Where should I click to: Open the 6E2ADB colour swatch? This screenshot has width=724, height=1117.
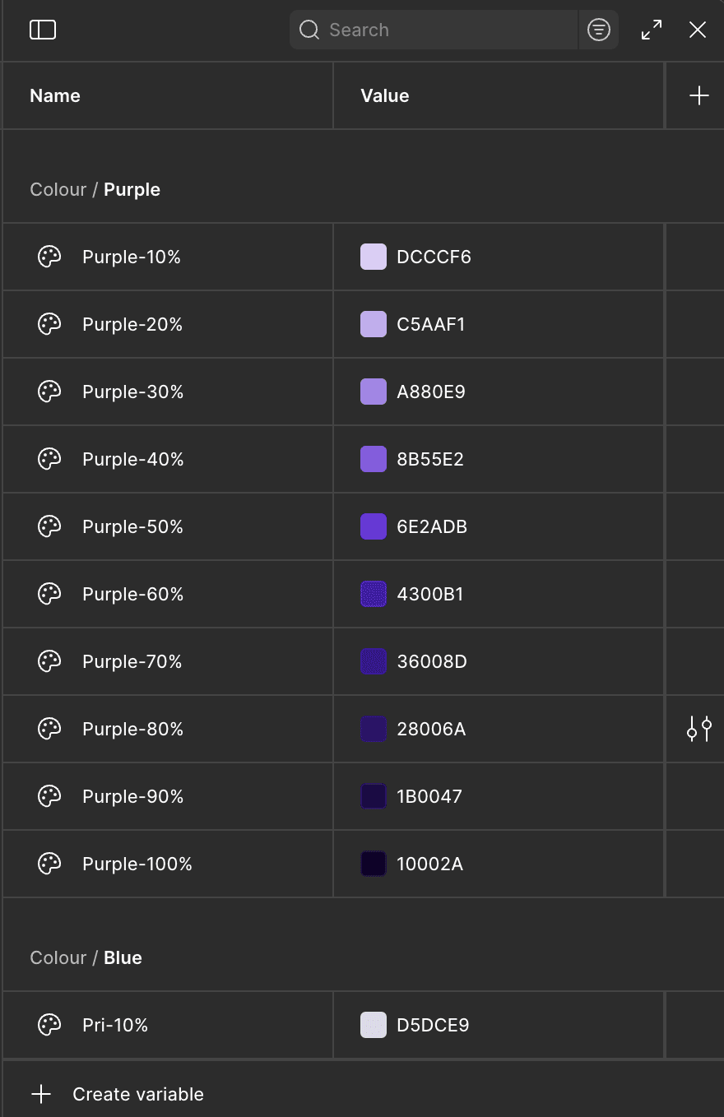[x=374, y=526]
